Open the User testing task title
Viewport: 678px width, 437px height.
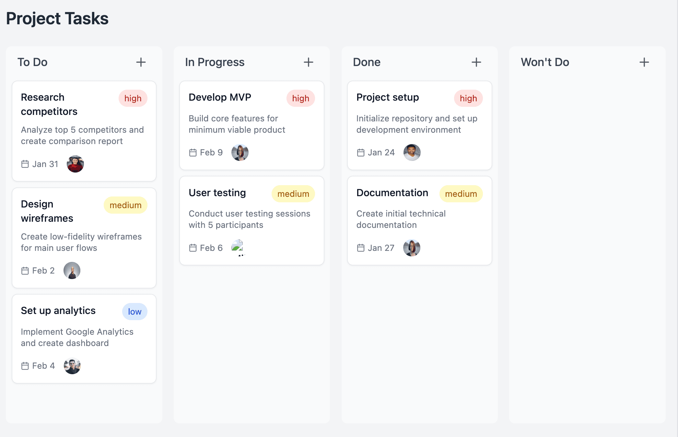click(217, 193)
